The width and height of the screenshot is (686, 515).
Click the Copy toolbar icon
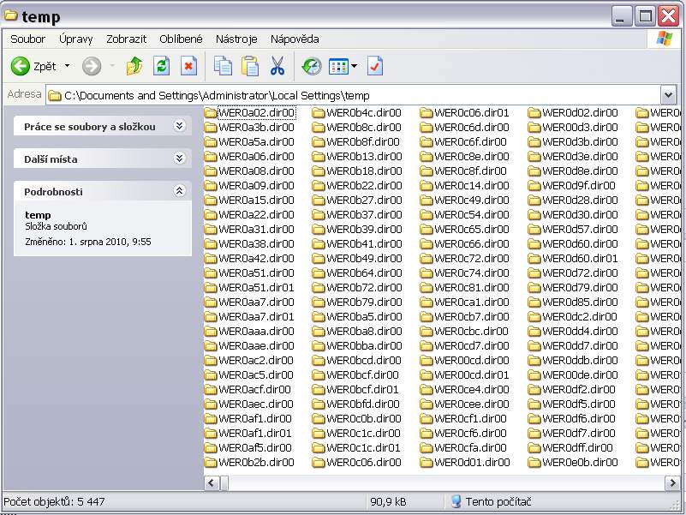pyautogui.click(x=223, y=66)
